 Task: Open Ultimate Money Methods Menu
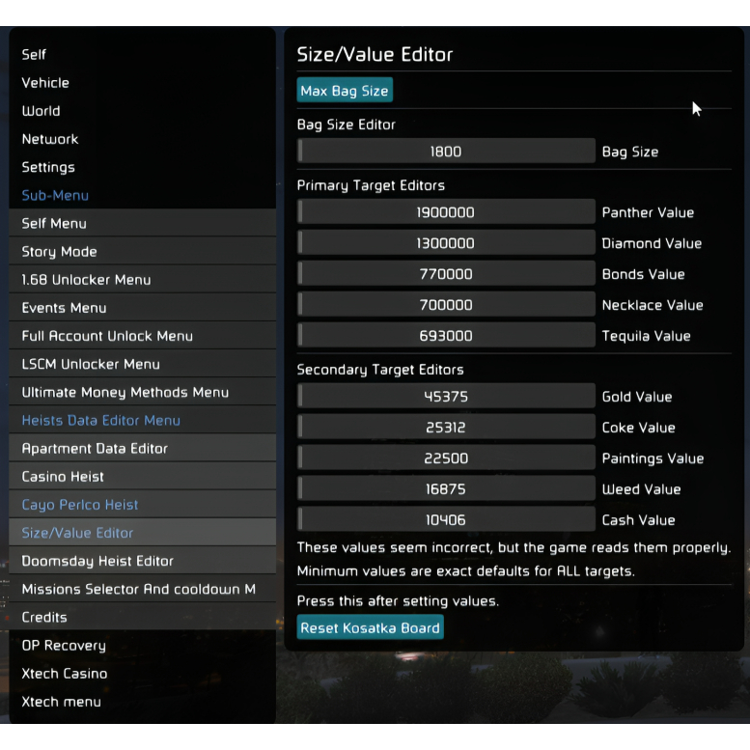[x=125, y=392]
